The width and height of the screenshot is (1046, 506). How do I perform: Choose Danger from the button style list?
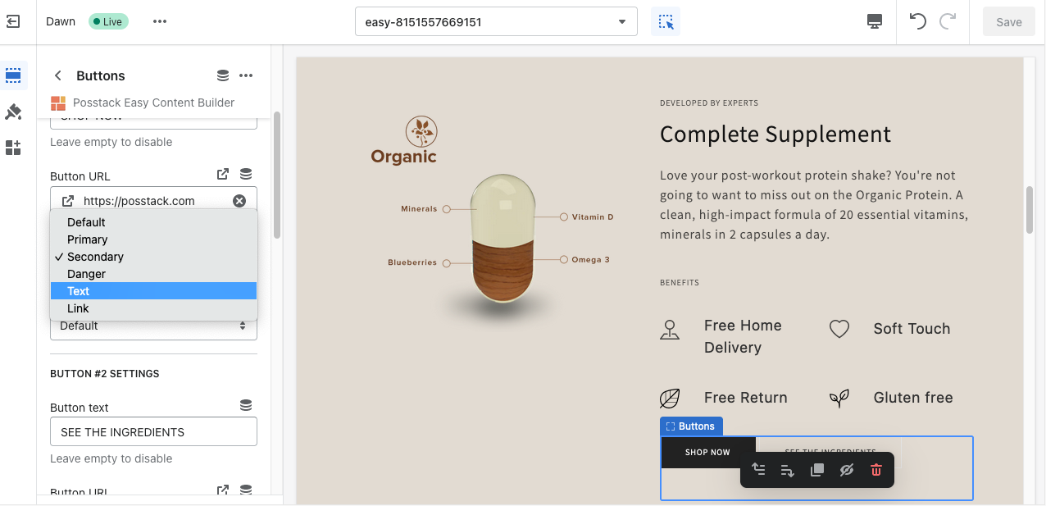(x=153, y=274)
